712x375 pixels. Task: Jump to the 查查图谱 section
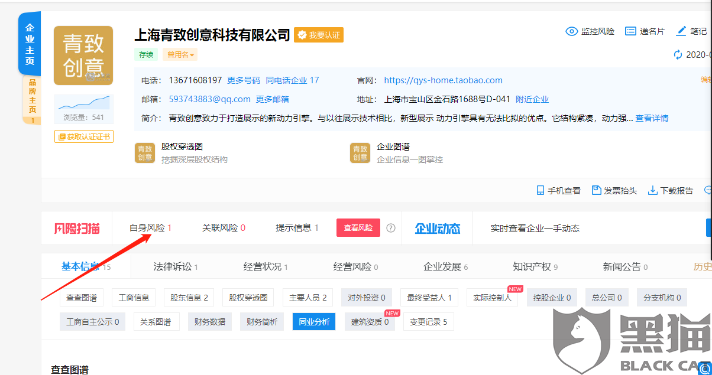(82, 298)
